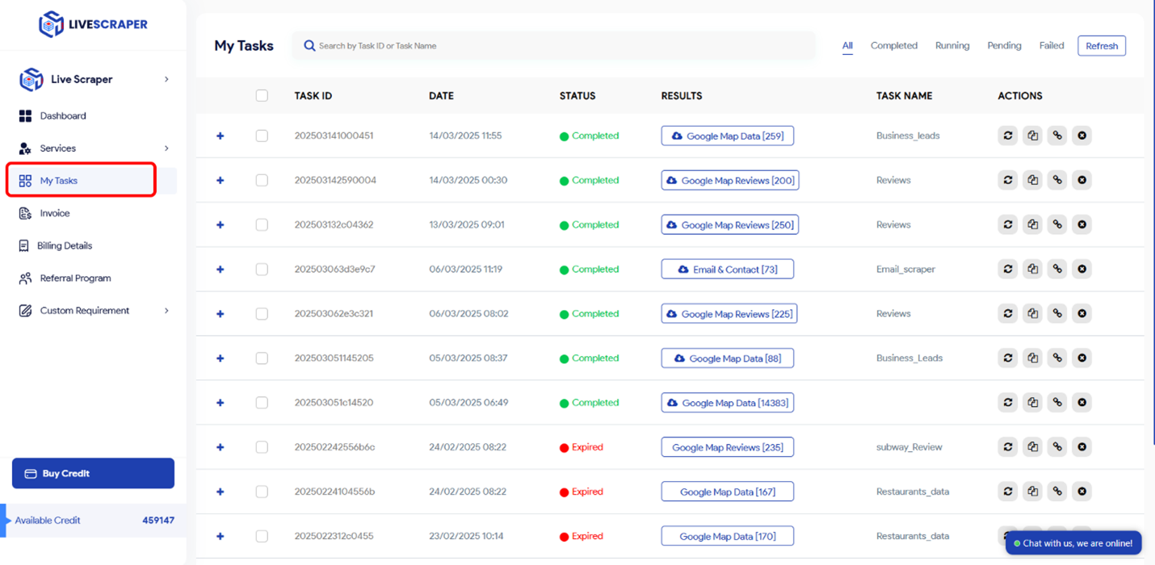Screen dimensions: 1155x565
Task: Rerun task 202503142590004 via refresh icon
Action: (1007, 180)
